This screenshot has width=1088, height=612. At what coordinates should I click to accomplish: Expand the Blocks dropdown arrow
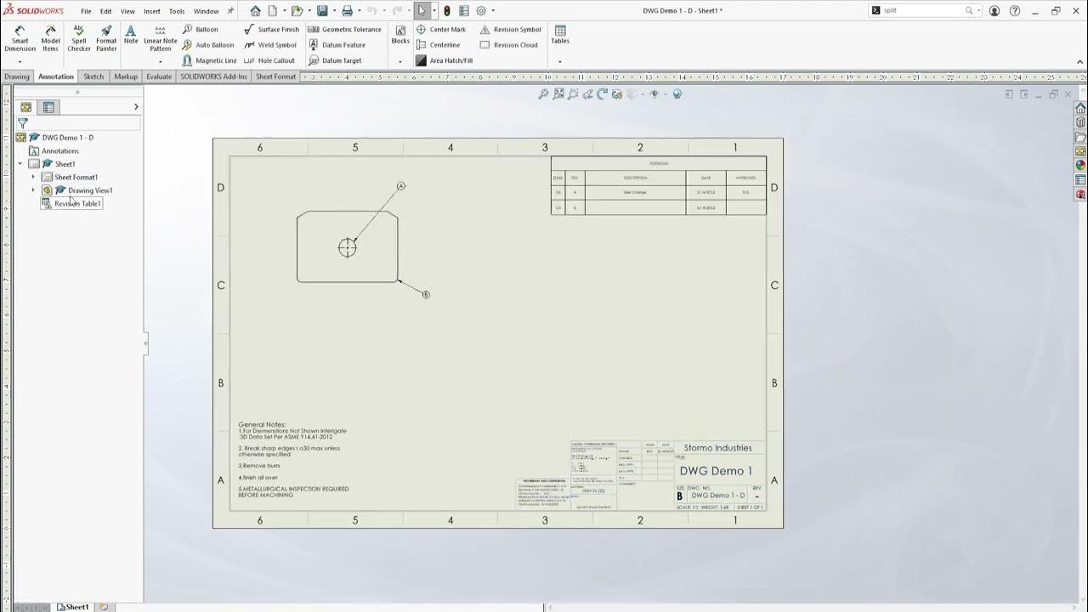[x=399, y=61]
